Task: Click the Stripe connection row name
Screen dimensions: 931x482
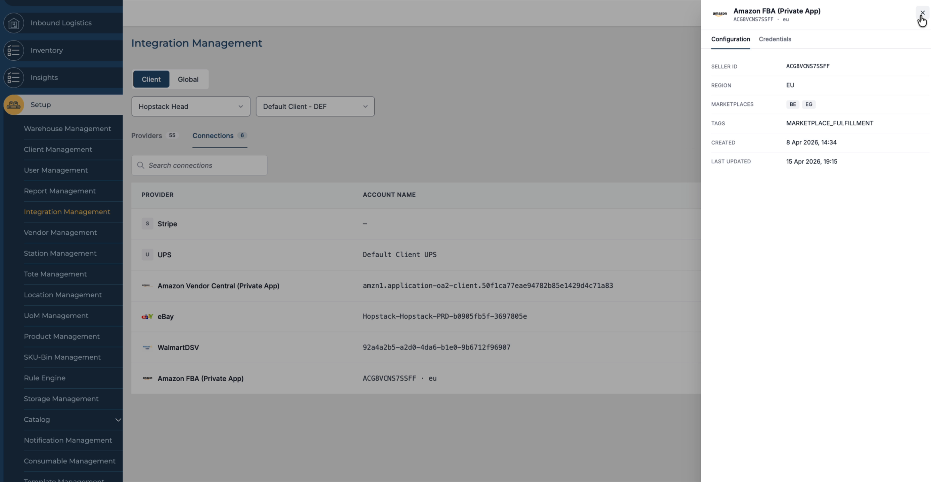Action: pyautogui.click(x=167, y=224)
